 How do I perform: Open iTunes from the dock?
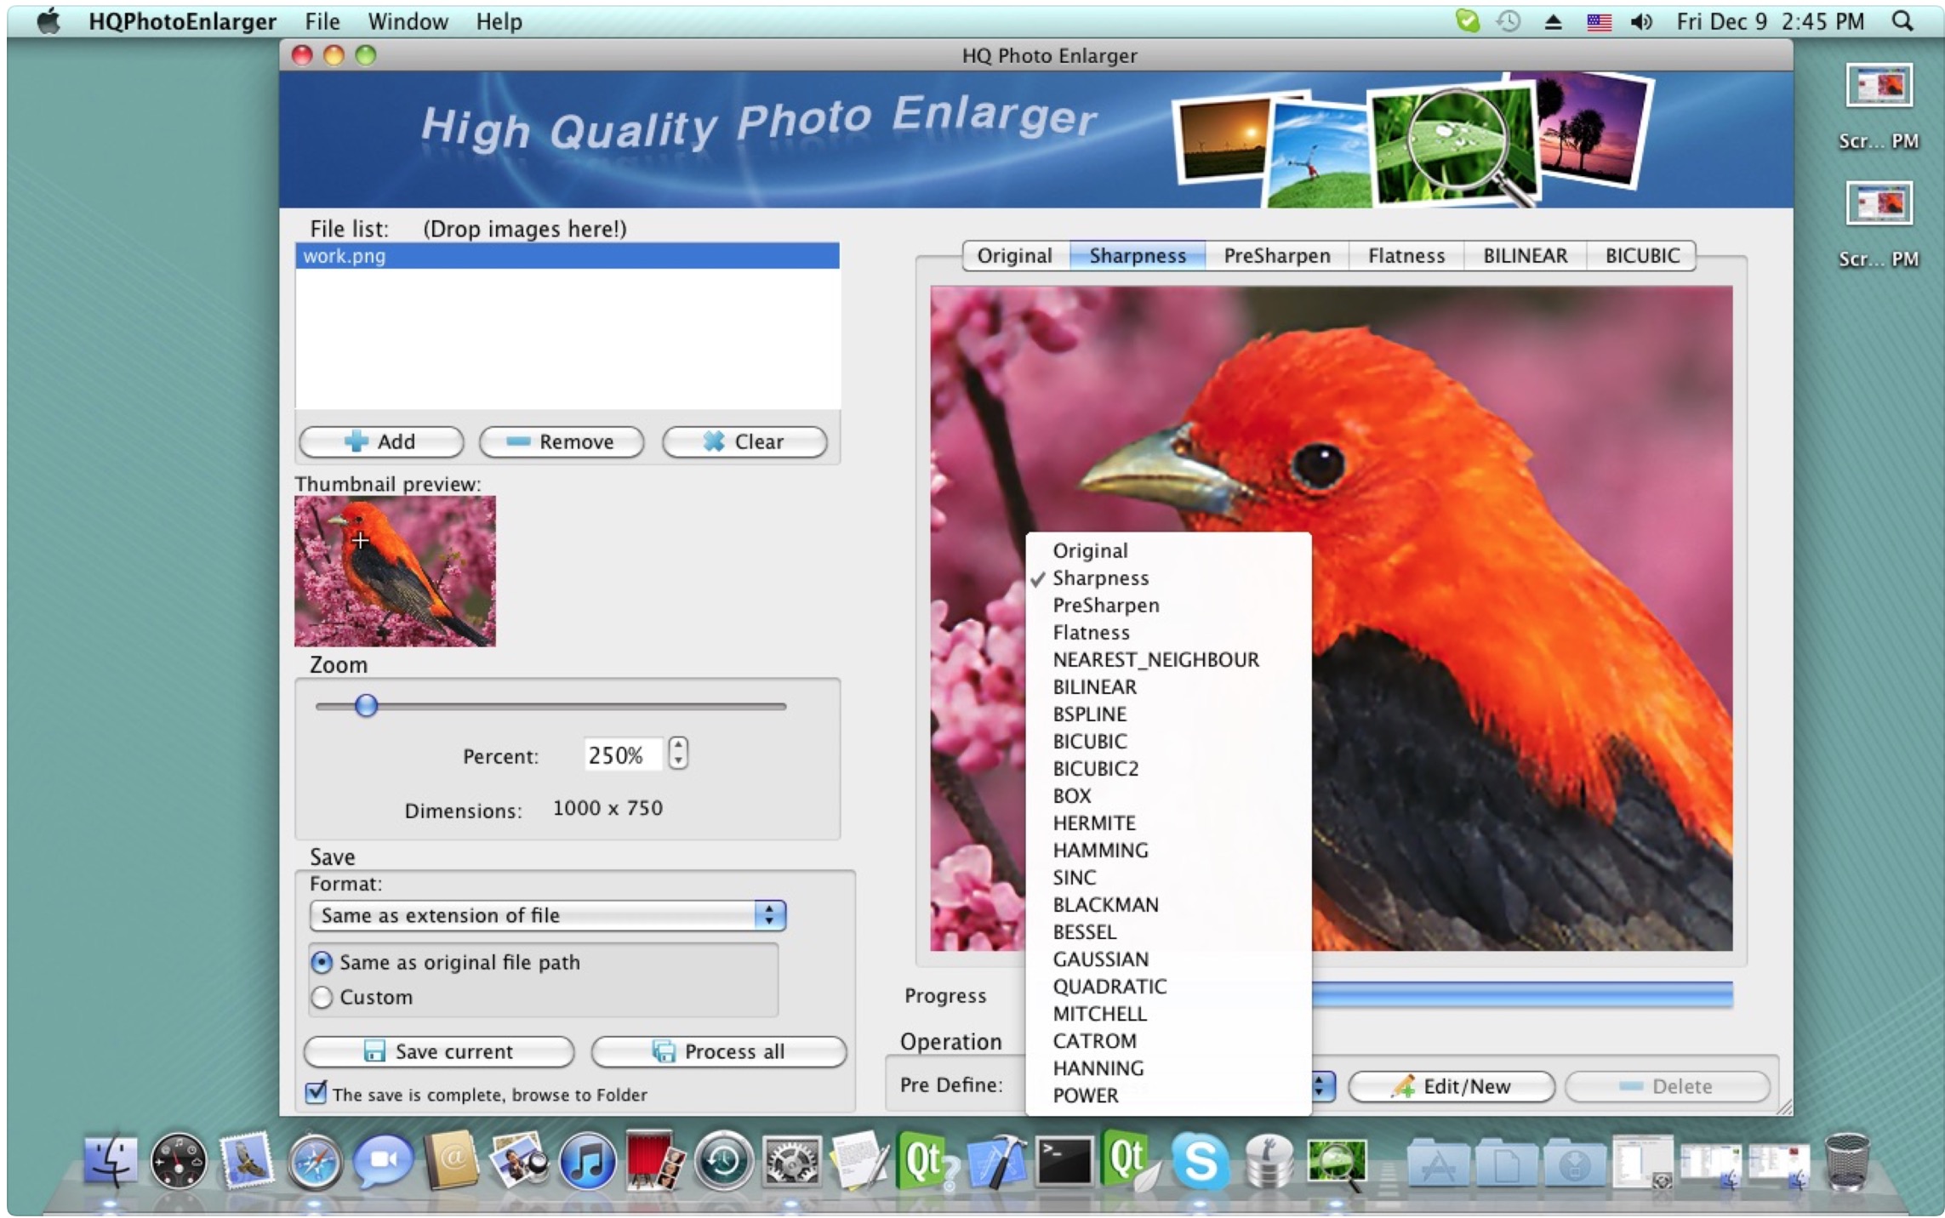(x=586, y=1161)
